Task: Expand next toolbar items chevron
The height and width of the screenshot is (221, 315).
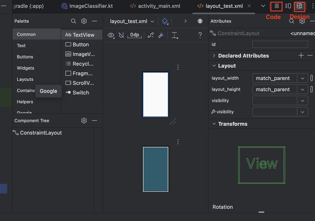Action: (185, 21)
